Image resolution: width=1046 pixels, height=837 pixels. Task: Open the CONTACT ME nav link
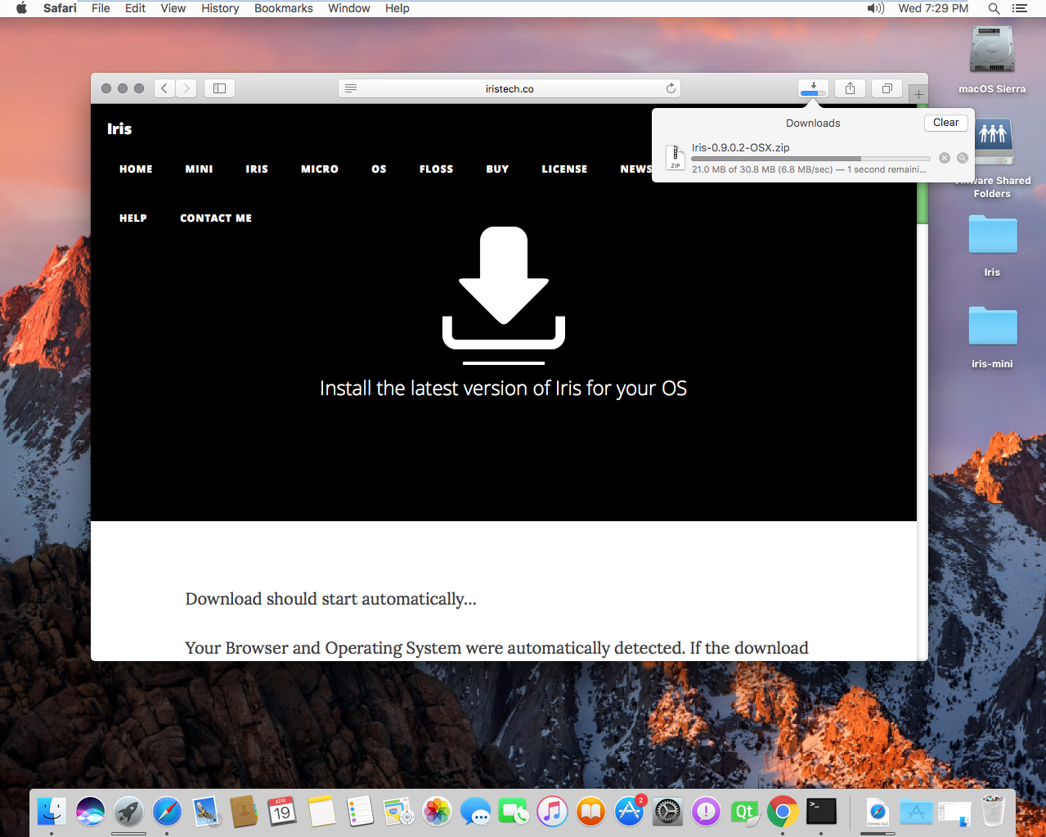tap(216, 218)
